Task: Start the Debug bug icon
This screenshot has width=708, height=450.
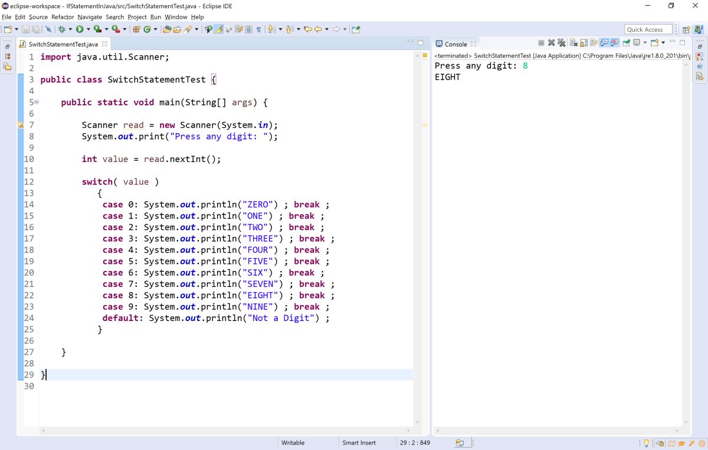Action: (x=62, y=29)
